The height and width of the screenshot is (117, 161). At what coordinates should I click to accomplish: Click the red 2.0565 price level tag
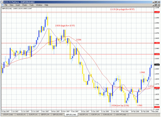(x=157, y=43)
